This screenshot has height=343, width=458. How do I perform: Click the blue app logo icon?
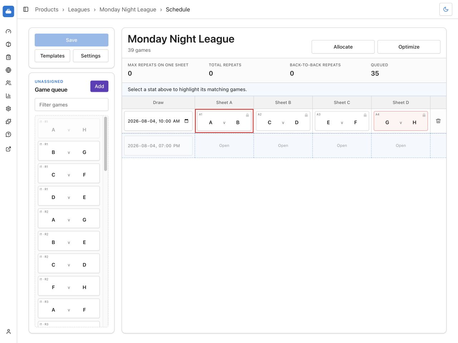click(x=9, y=11)
